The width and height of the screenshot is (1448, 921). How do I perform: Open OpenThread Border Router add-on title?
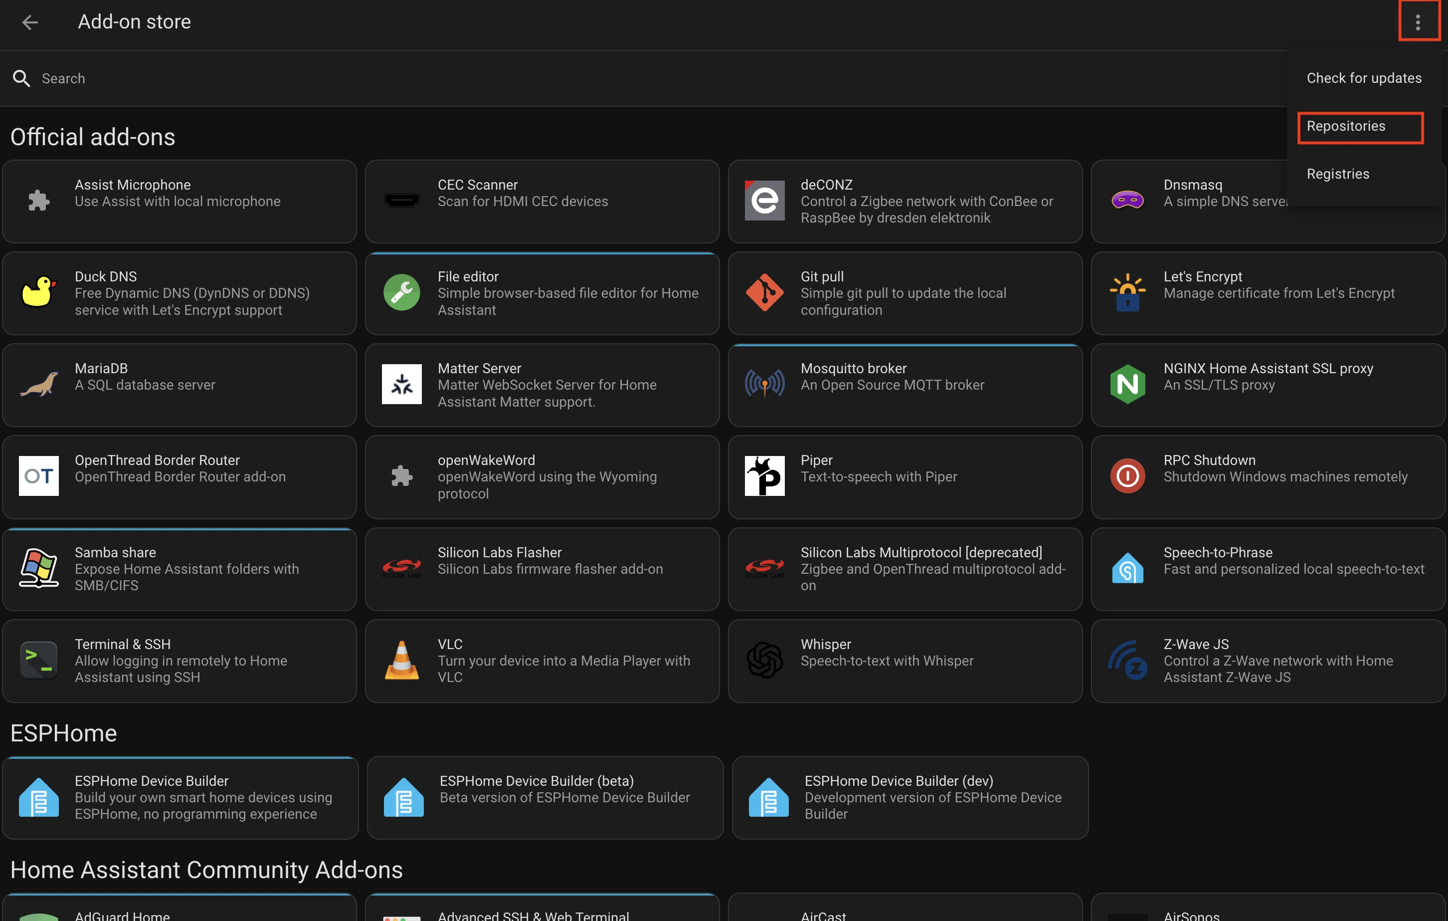click(x=157, y=460)
